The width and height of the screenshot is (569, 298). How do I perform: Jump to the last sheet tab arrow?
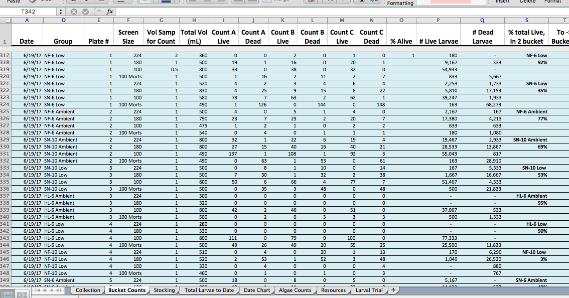click(x=58, y=290)
